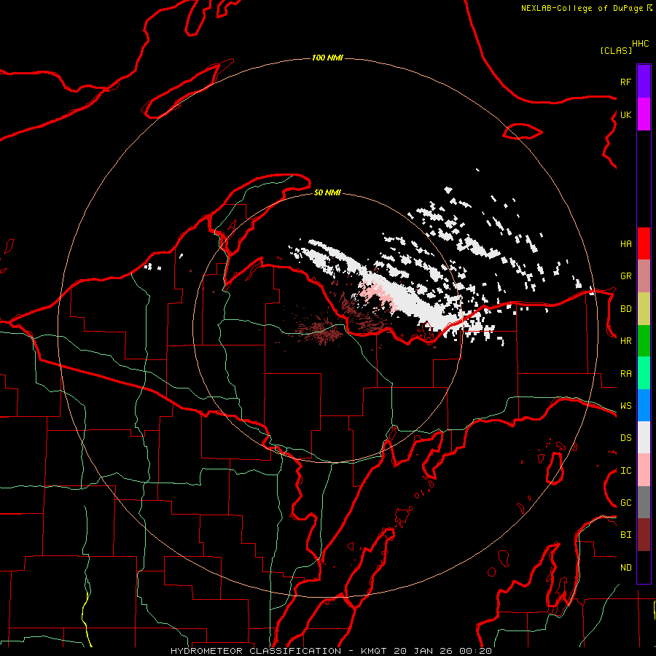This screenshot has width=656, height=656.
Task: Click the RF purple legend swatch
Action: pyautogui.click(x=644, y=82)
